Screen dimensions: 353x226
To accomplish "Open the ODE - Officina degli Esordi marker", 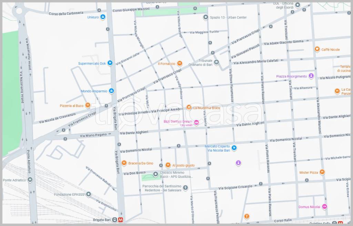I will [297, 5].
